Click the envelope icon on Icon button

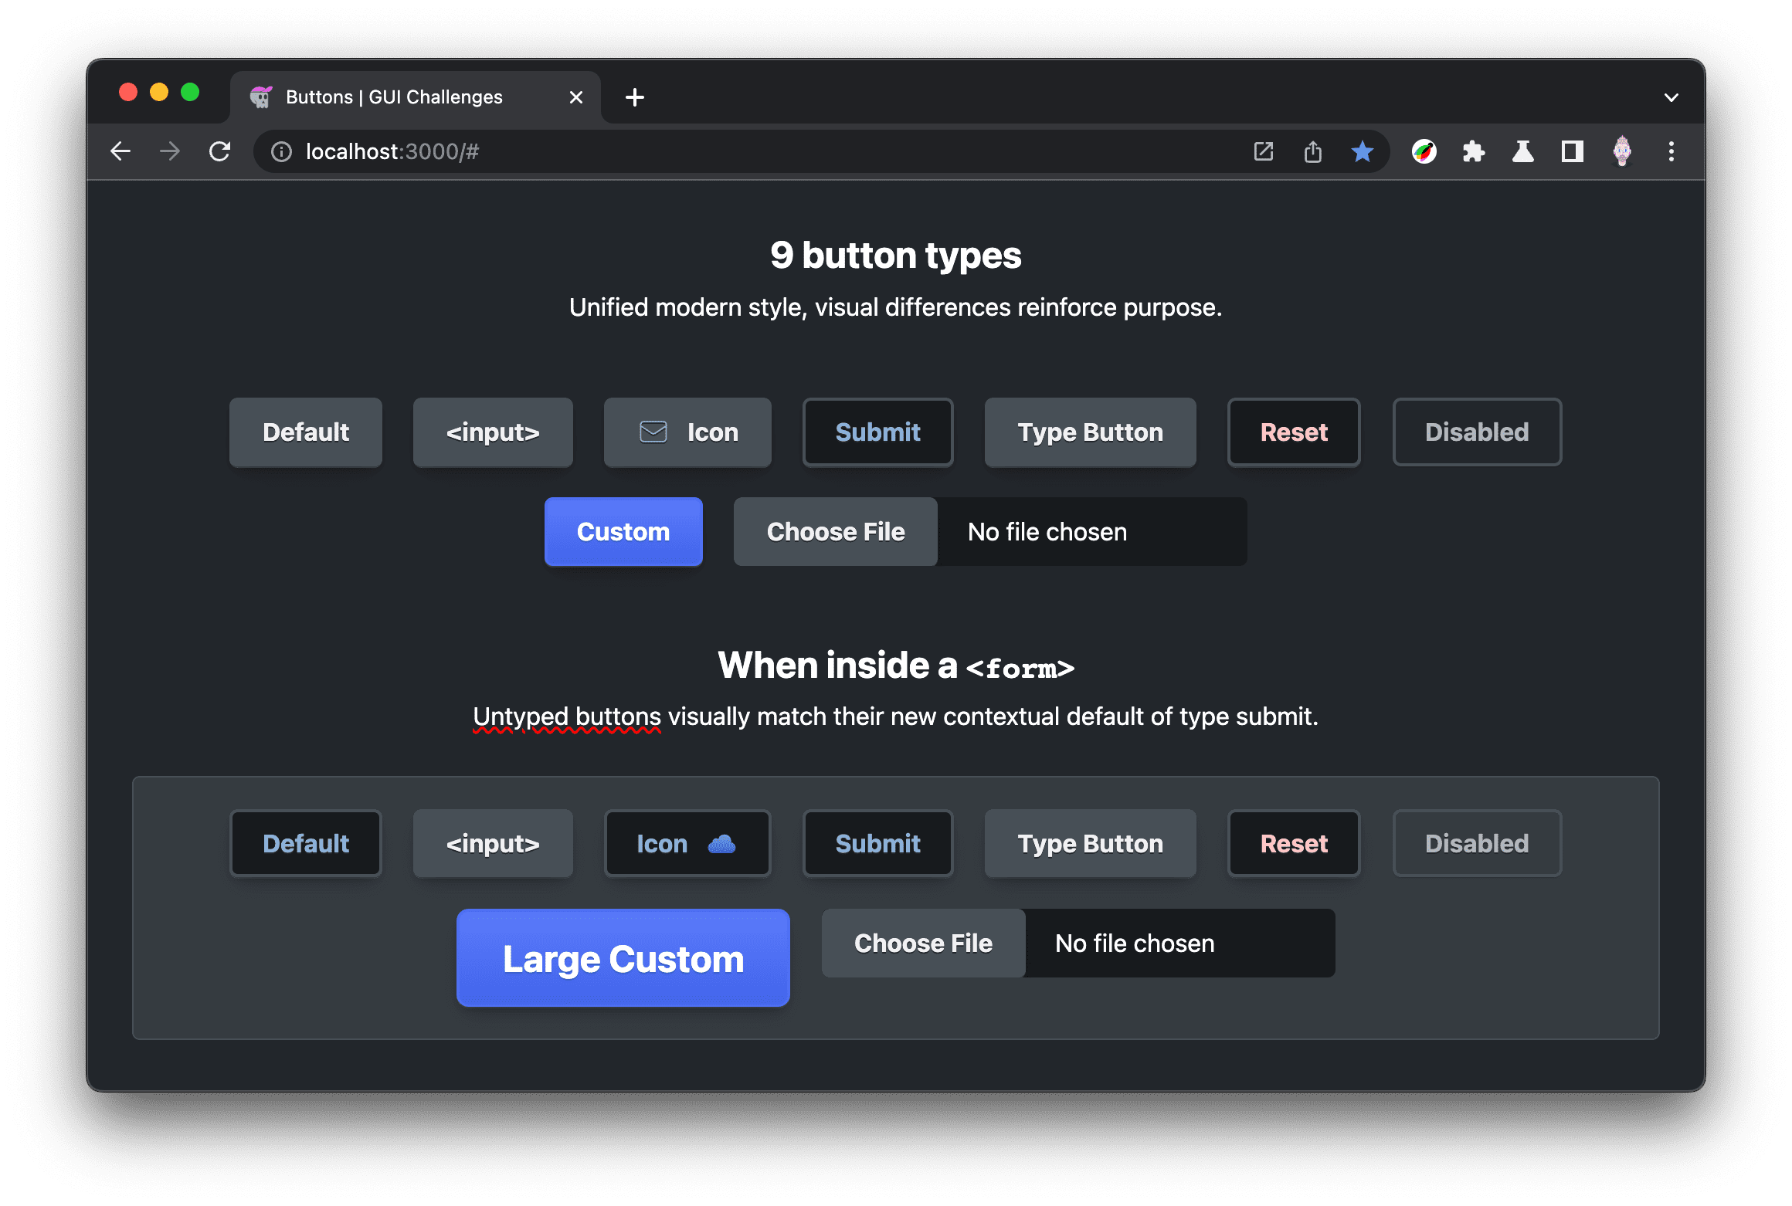point(652,432)
